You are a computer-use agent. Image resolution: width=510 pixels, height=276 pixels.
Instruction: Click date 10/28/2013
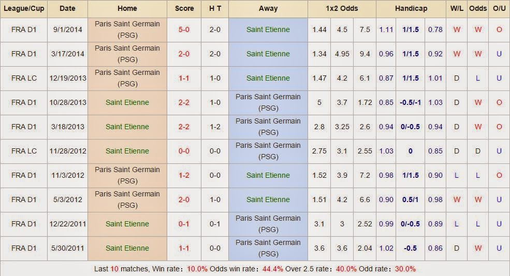coord(68,103)
